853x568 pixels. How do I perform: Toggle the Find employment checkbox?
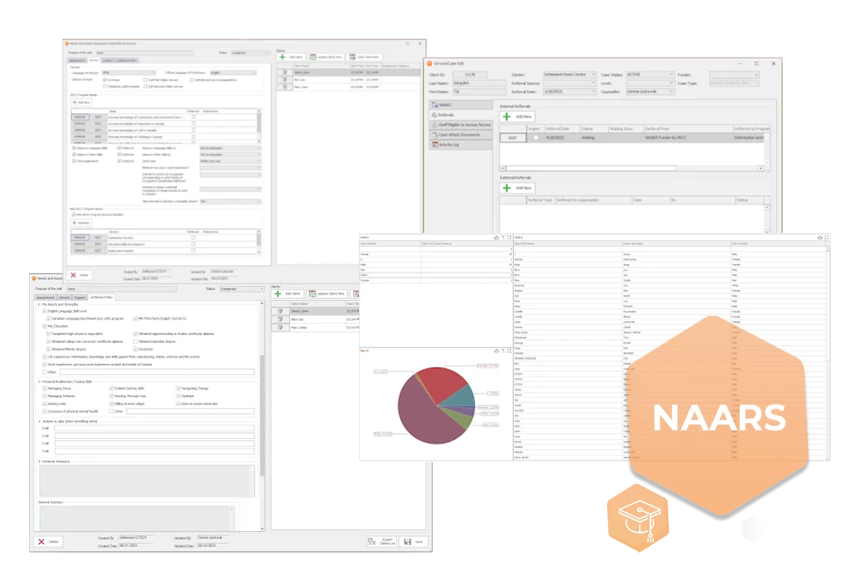point(75,161)
